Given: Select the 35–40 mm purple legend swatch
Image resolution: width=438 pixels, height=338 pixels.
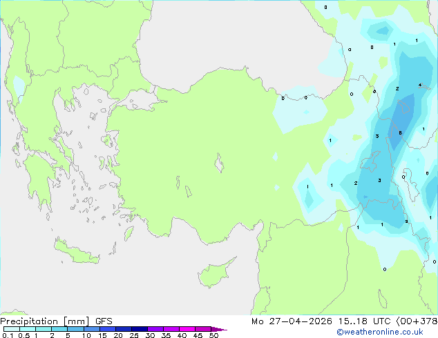Looking at the screenshot, I should click(171, 329).
